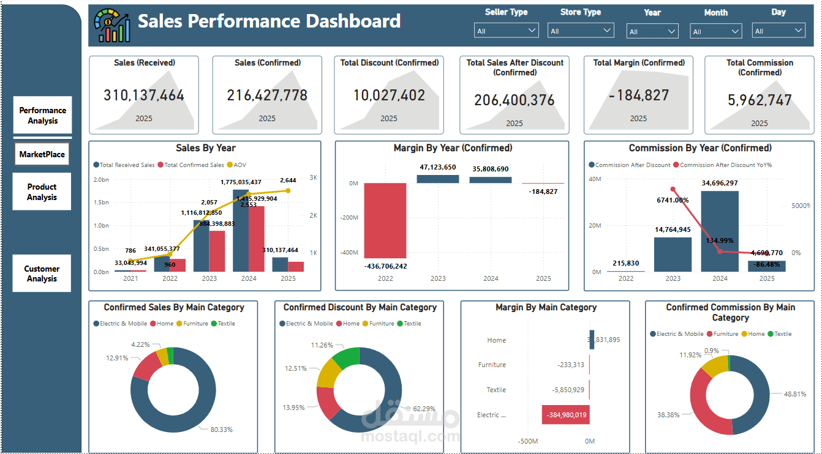
Task: Click the Electric & Mobile legend dot
Action: tap(98, 323)
